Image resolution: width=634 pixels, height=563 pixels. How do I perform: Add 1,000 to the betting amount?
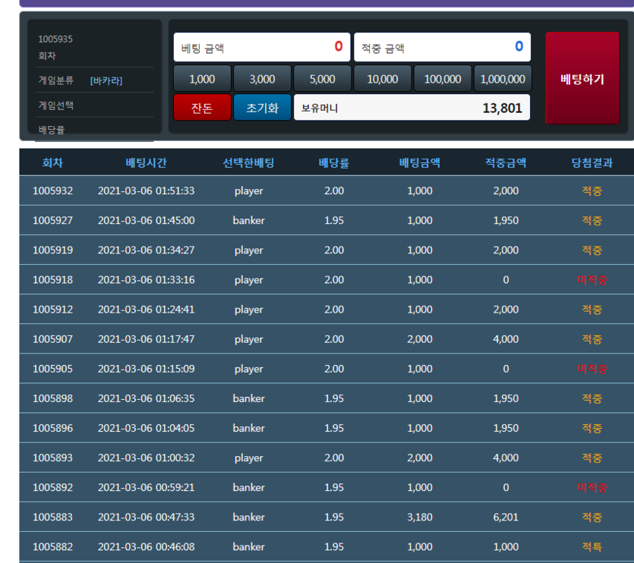(x=202, y=79)
